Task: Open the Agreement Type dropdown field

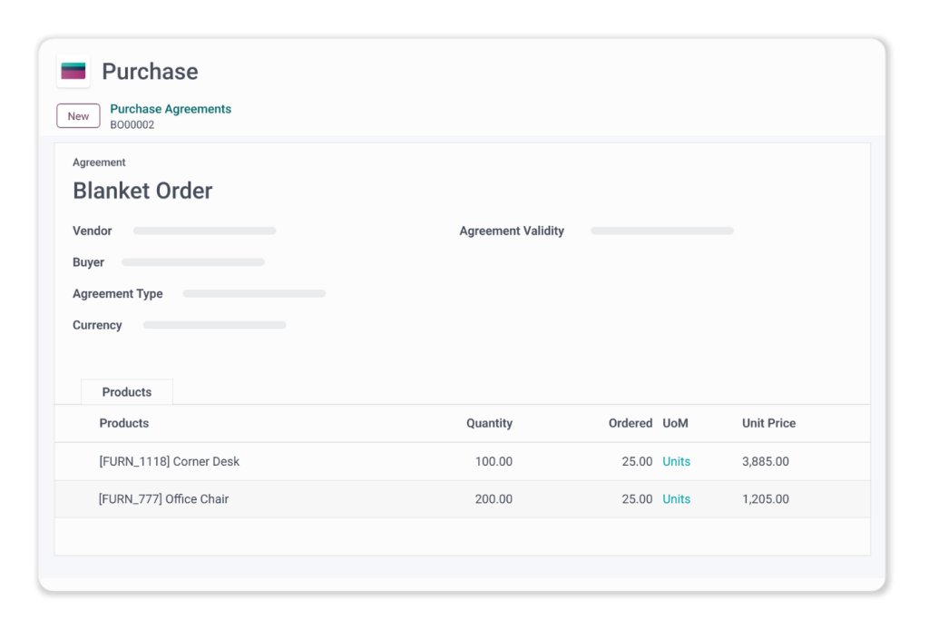Action: pos(254,294)
